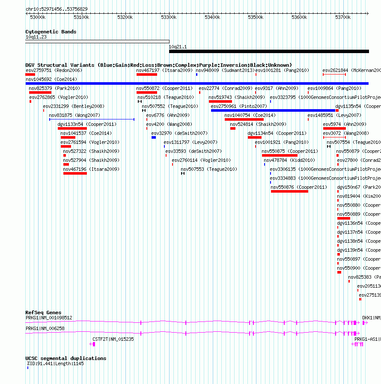
Task: Click the nsv467196 (Itsara2009) label
Action: coord(91,169)
